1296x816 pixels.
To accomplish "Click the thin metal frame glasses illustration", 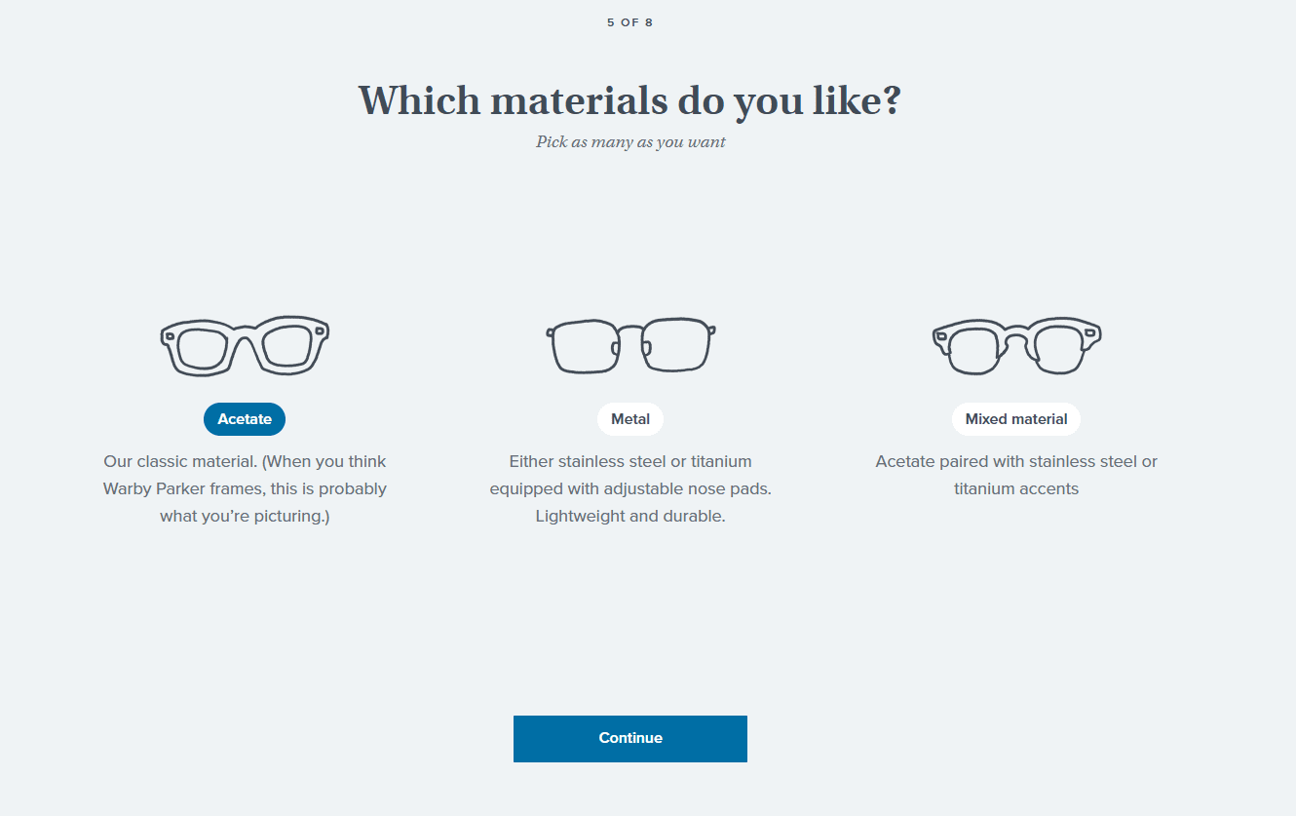I will pyautogui.click(x=630, y=345).
